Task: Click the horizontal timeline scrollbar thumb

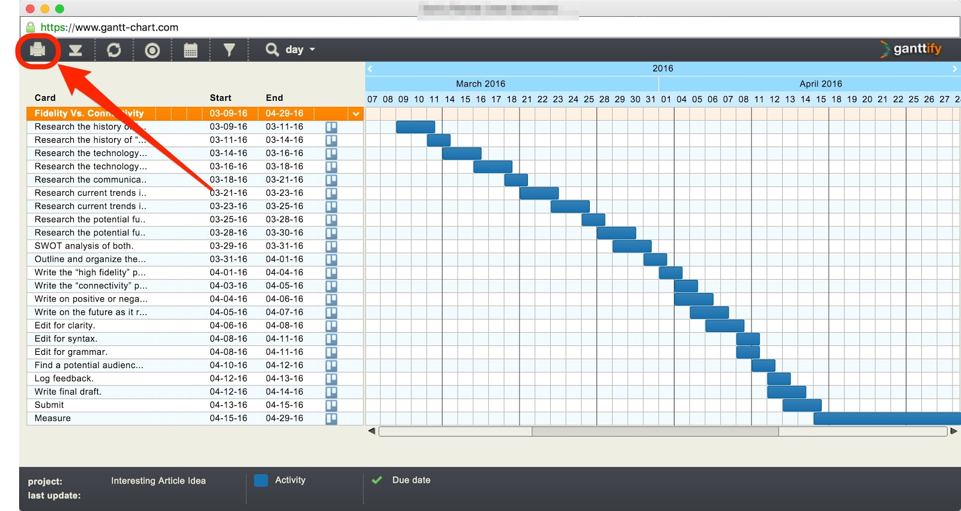Action: click(x=655, y=431)
